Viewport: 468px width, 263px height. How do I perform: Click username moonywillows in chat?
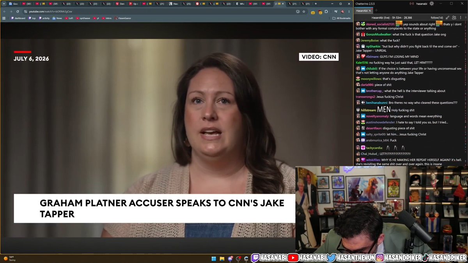[371, 79]
